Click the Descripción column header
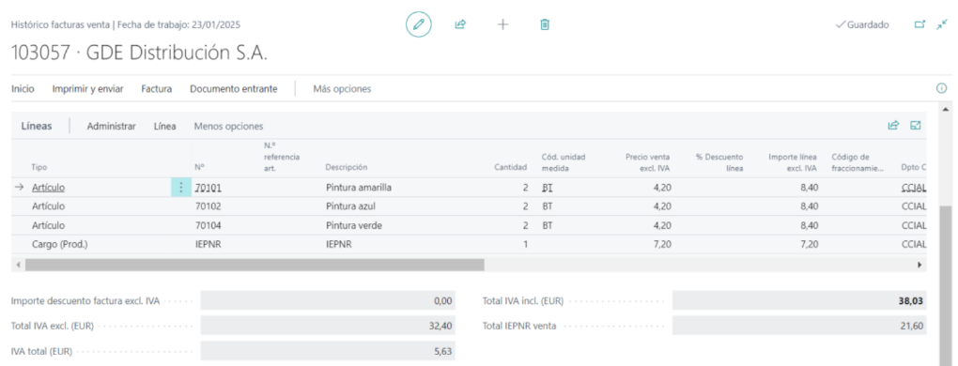 pos(347,167)
